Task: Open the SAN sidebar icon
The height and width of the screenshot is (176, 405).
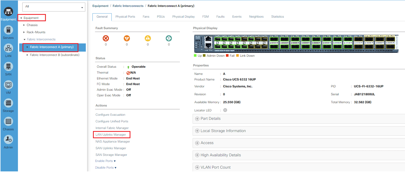Action: pos(8,67)
